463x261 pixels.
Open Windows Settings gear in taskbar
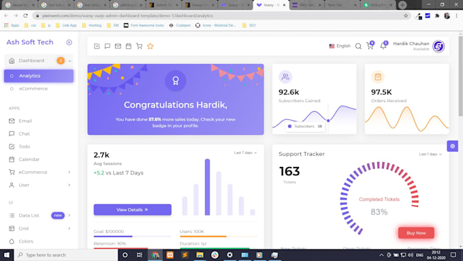(x=229, y=255)
